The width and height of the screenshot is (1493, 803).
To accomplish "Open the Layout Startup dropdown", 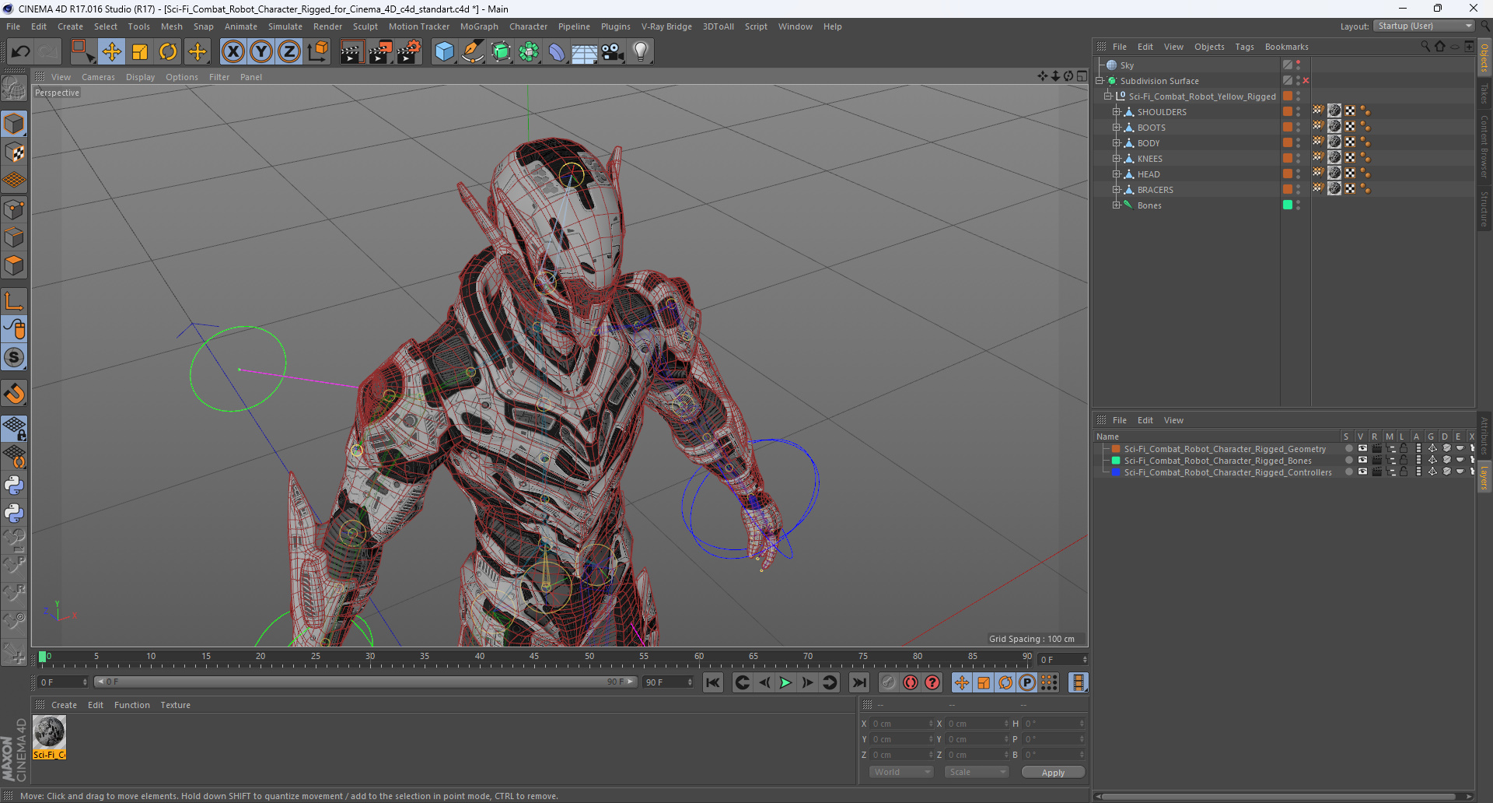I will [x=1424, y=26].
